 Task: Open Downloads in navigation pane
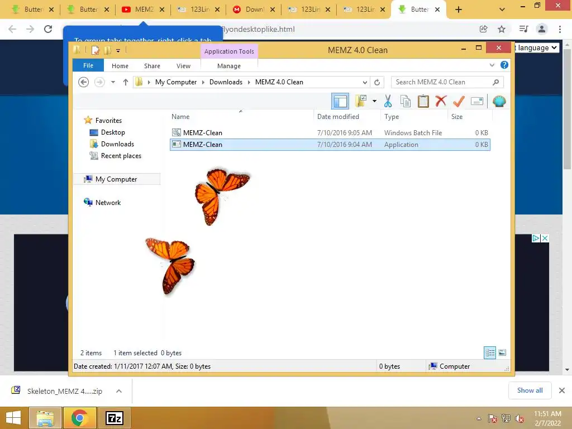[117, 144]
